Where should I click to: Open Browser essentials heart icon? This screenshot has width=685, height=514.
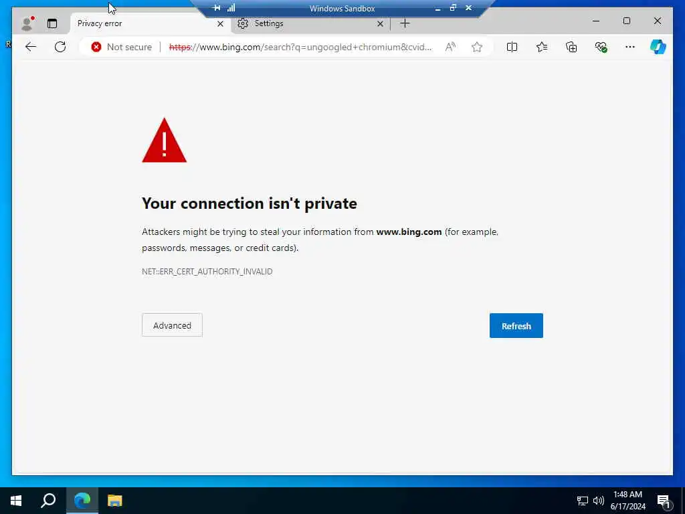coord(601,47)
